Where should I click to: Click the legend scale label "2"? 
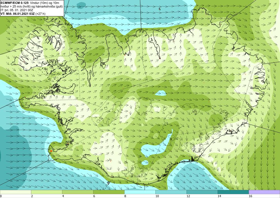[32, 196]
